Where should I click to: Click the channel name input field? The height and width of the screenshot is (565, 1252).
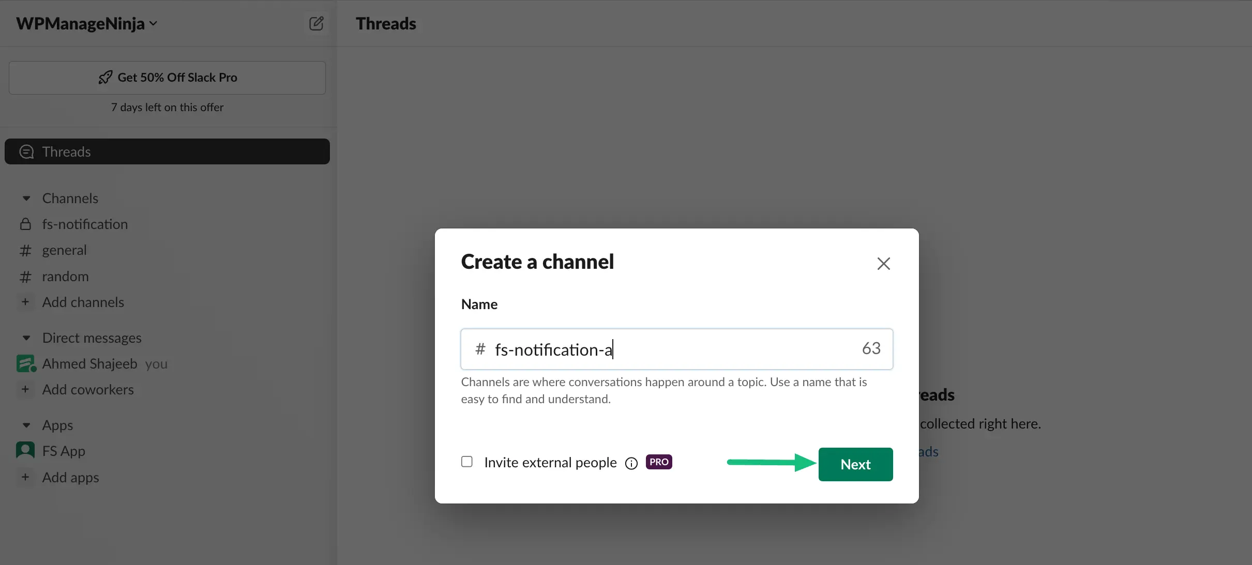(677, 349)
